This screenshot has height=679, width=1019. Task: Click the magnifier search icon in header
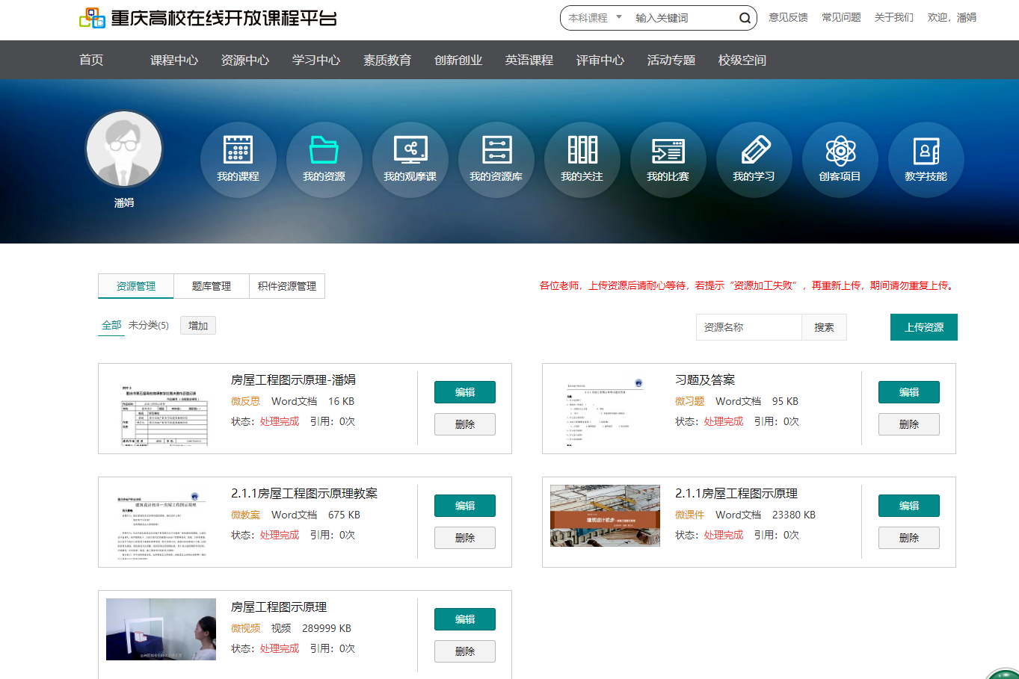745,18
